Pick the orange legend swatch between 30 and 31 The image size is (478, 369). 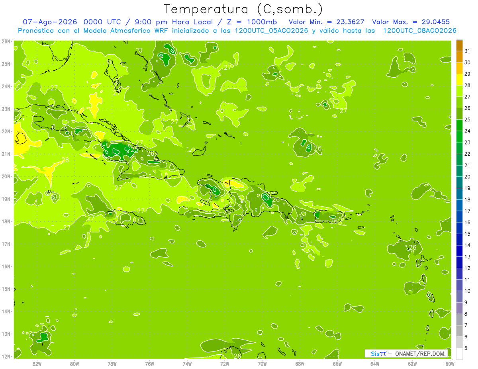(x=459, y=57)
